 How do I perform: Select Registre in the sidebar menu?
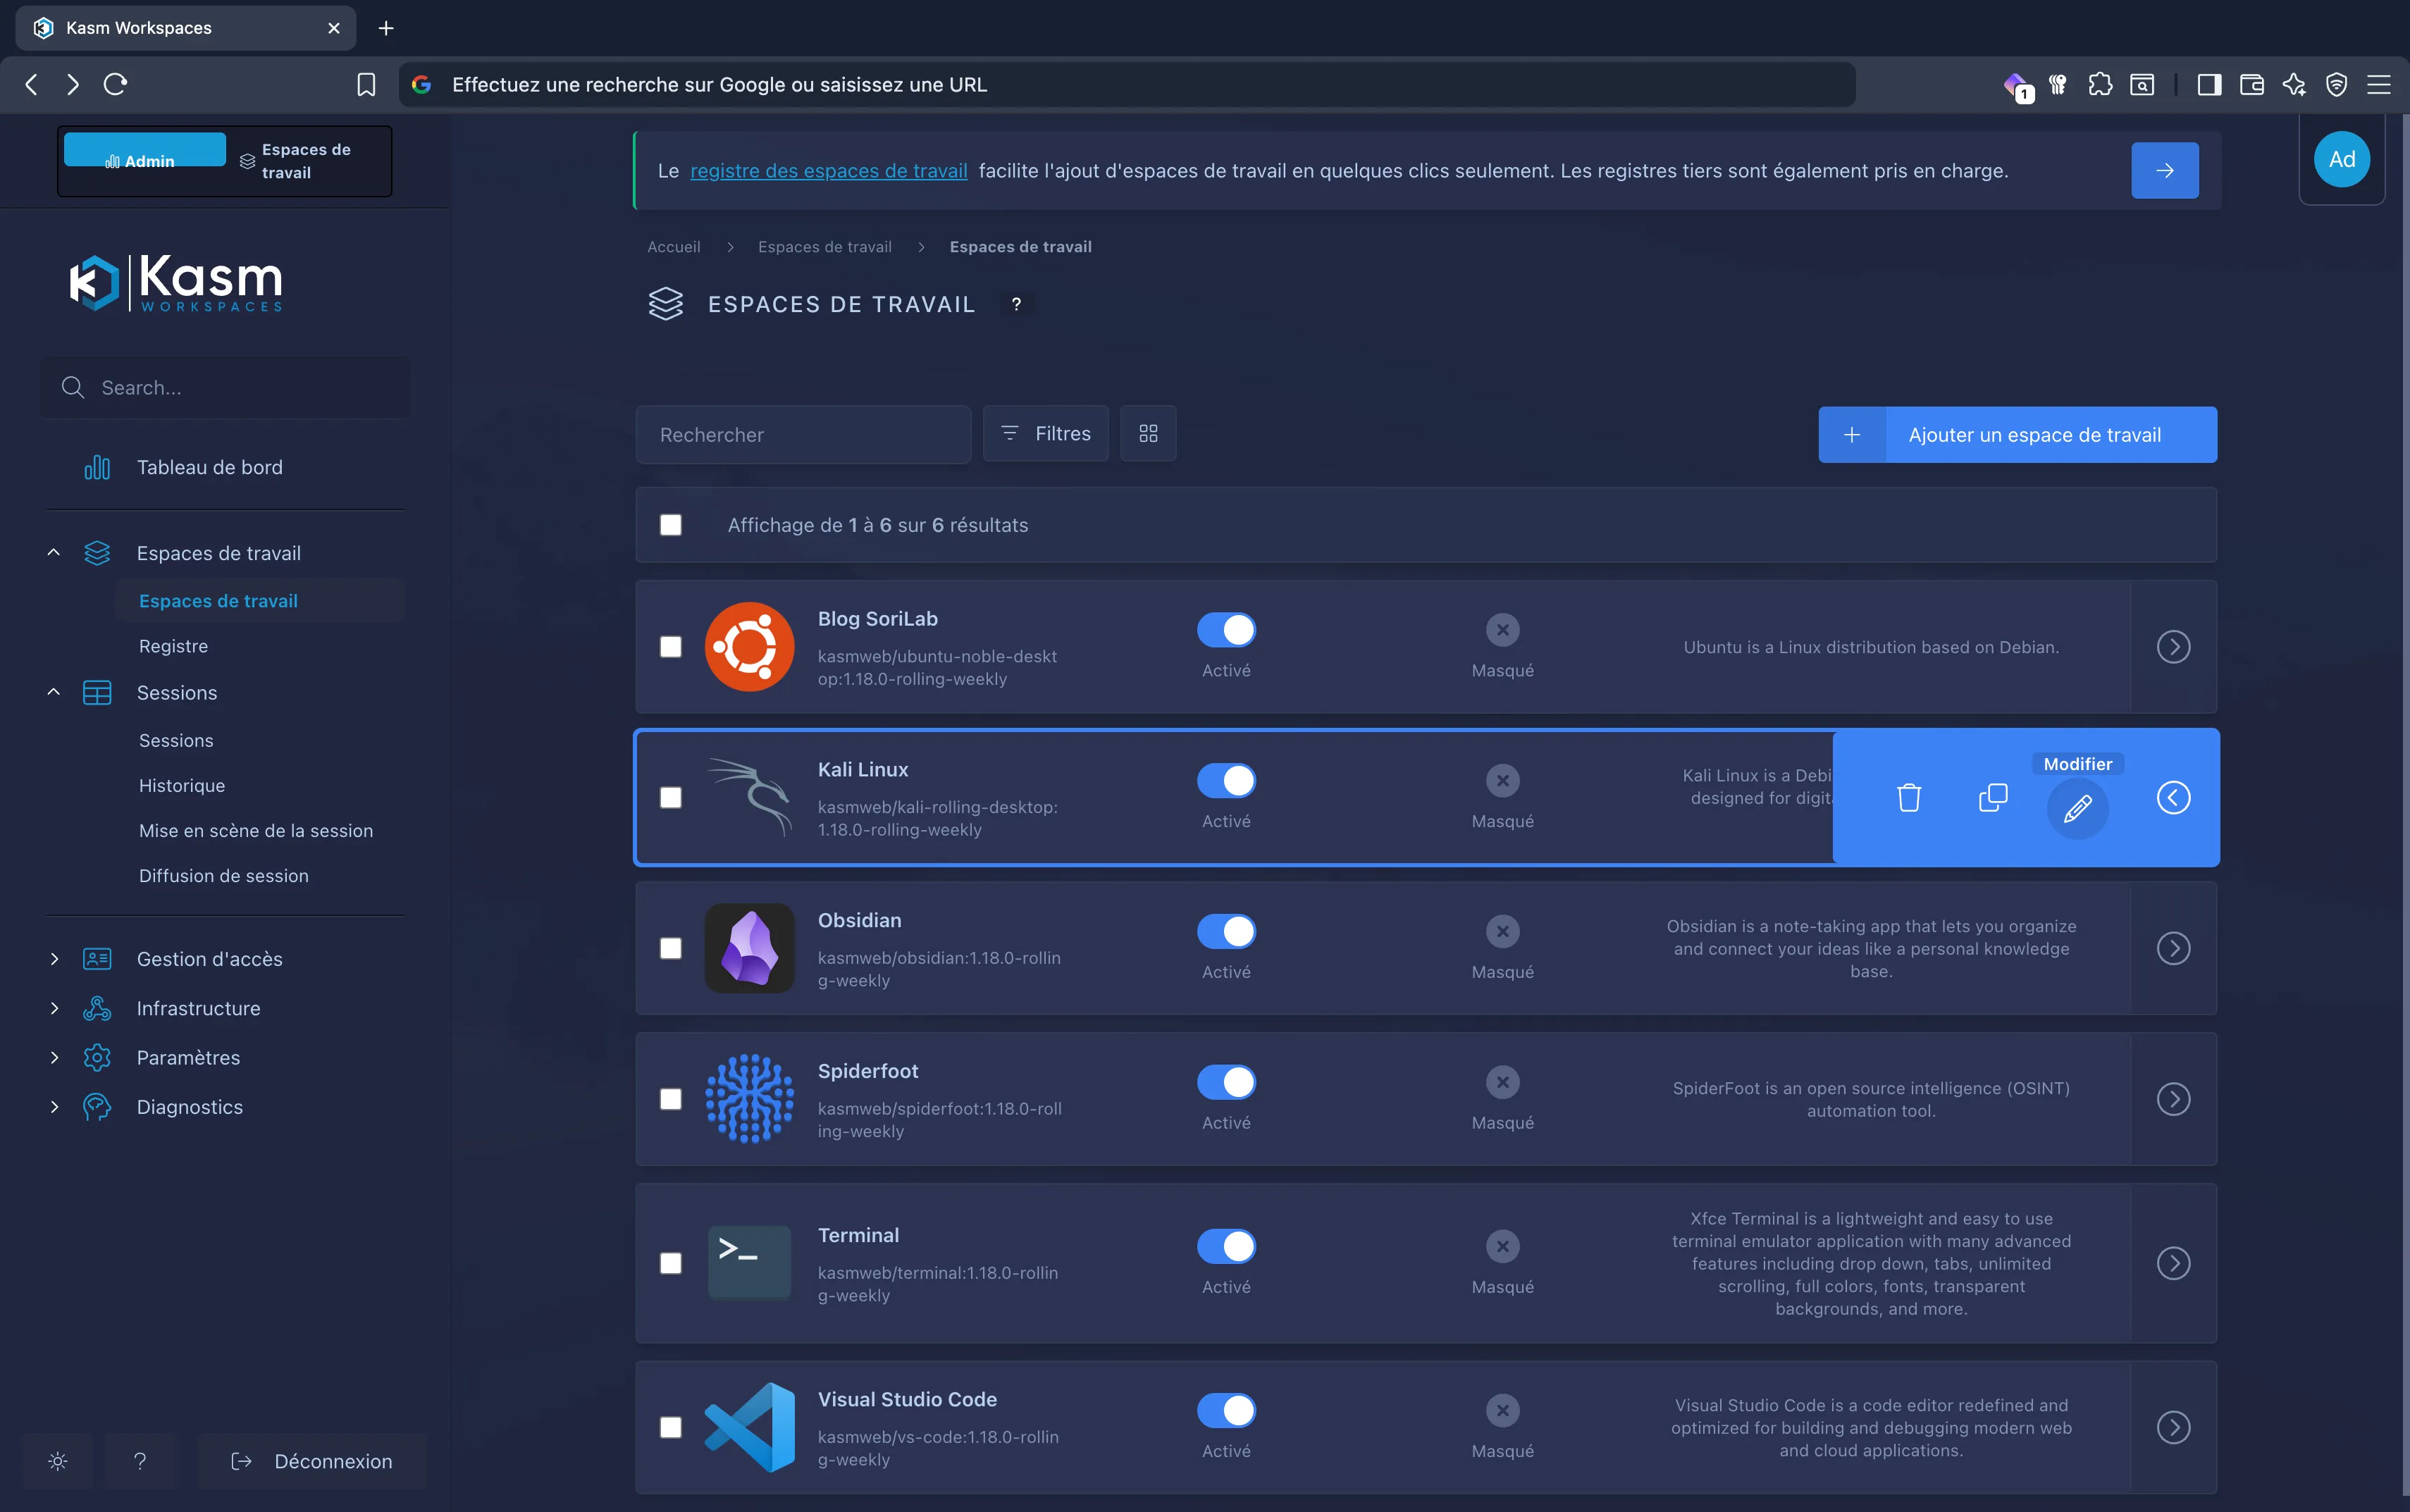point(174,645)
